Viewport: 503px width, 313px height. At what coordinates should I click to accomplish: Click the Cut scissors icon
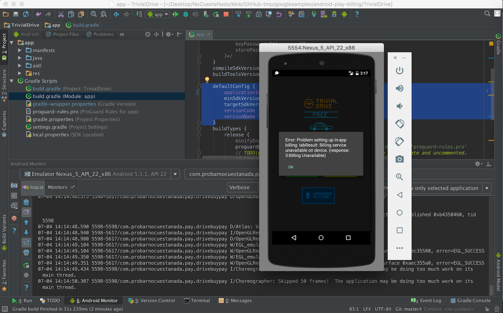pyautogui.click(x=61, y=14)
